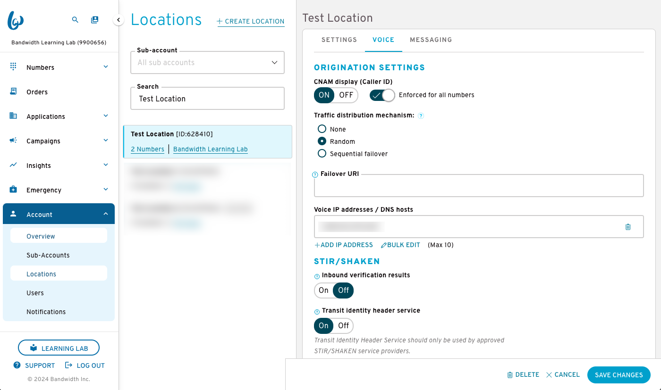Open Overview under Account
Screen dimensions: 661x390
pyautogui.click(x=59, y=236)
